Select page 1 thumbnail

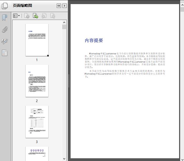point(37,40)
